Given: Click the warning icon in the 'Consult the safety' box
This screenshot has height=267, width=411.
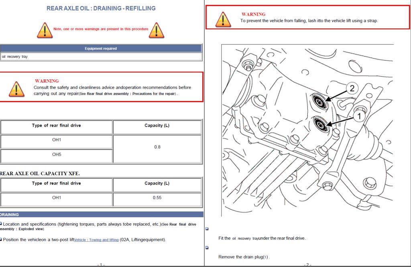Looking at the screenshot, I should click(x=16, y=89).
